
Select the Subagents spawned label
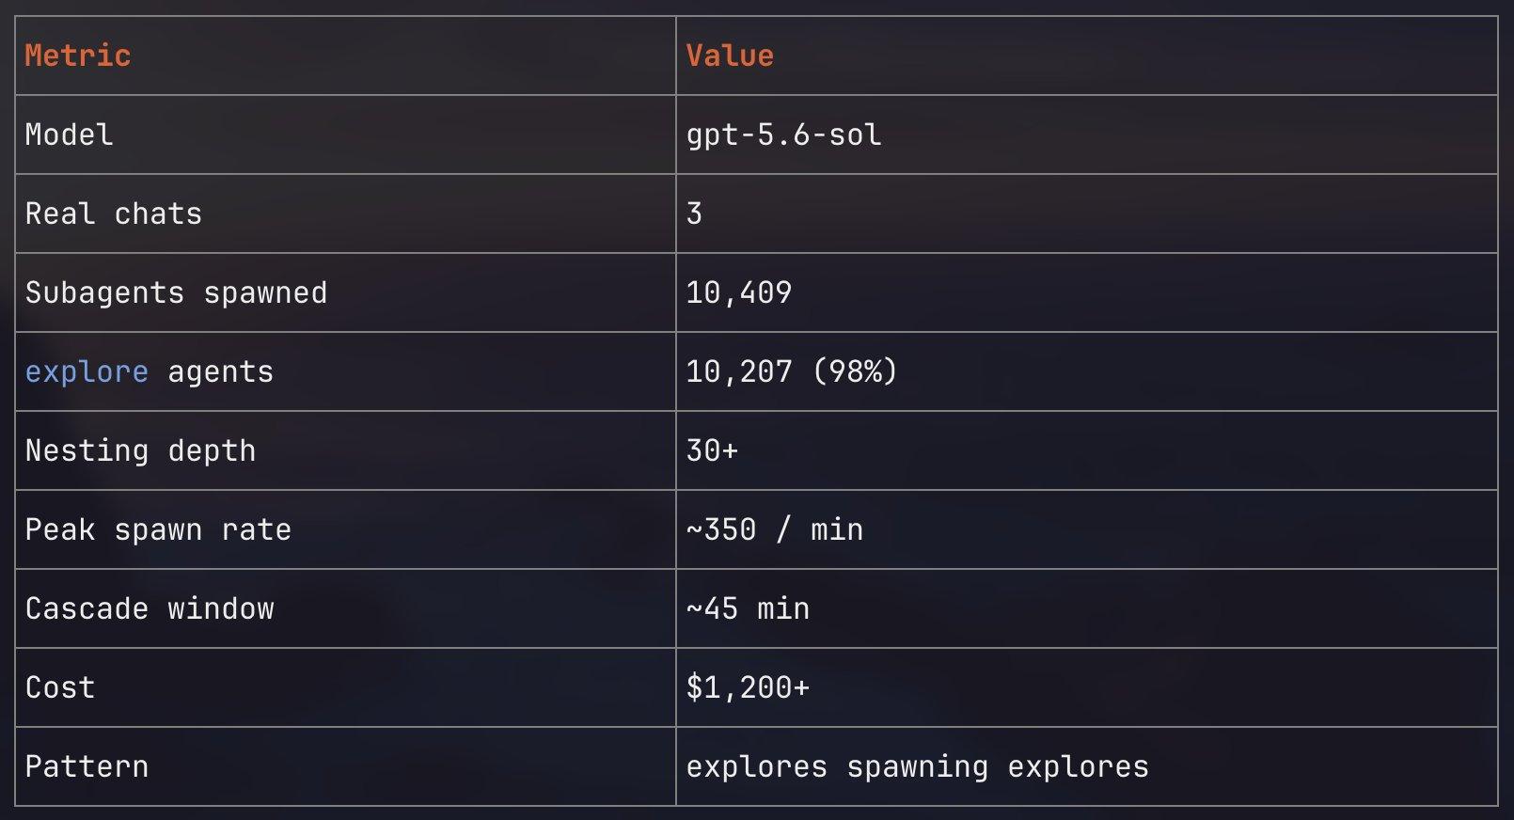177,293
